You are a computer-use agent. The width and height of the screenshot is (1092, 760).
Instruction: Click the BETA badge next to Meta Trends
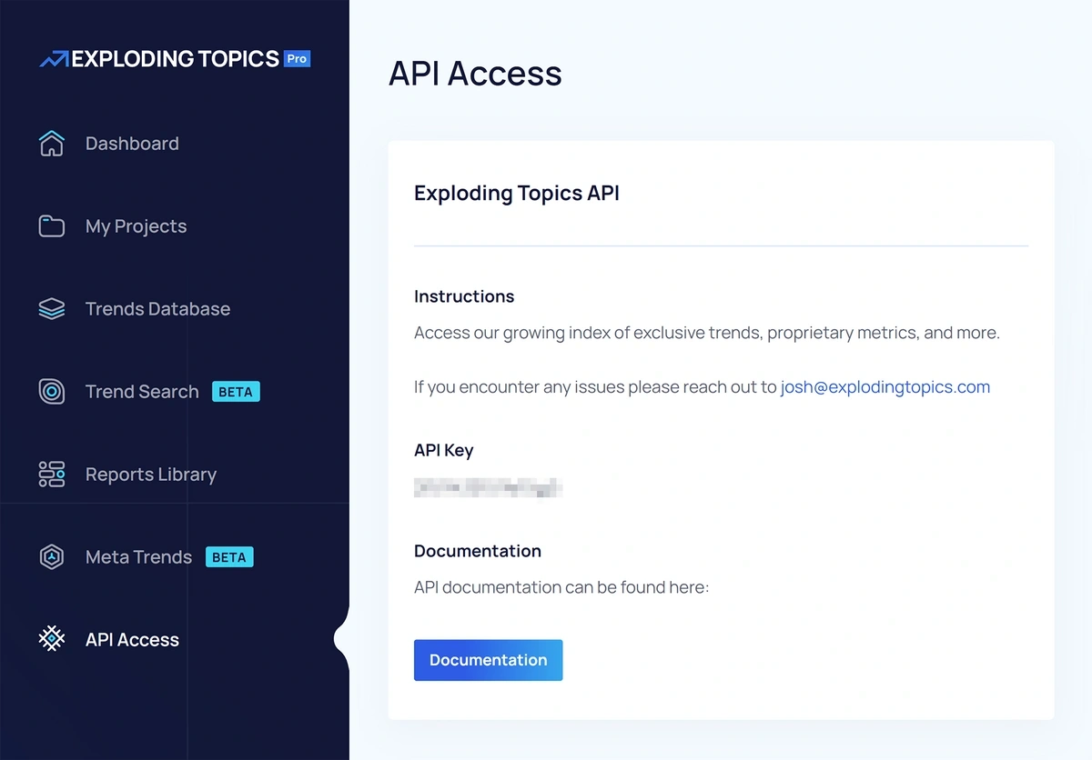[x=229, y=557]
